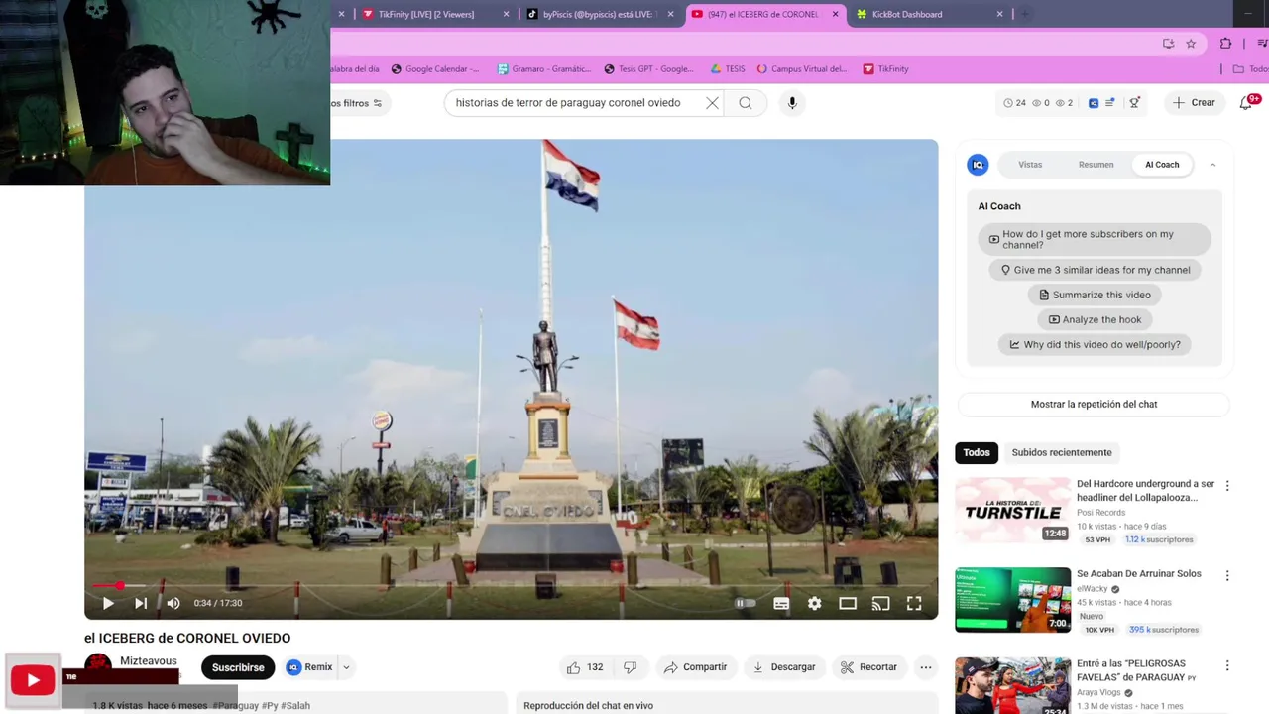Image resolution: width=1269 pixels, height=714 pixels.
Task: Open the Remix button
Action: pos(309,667)
